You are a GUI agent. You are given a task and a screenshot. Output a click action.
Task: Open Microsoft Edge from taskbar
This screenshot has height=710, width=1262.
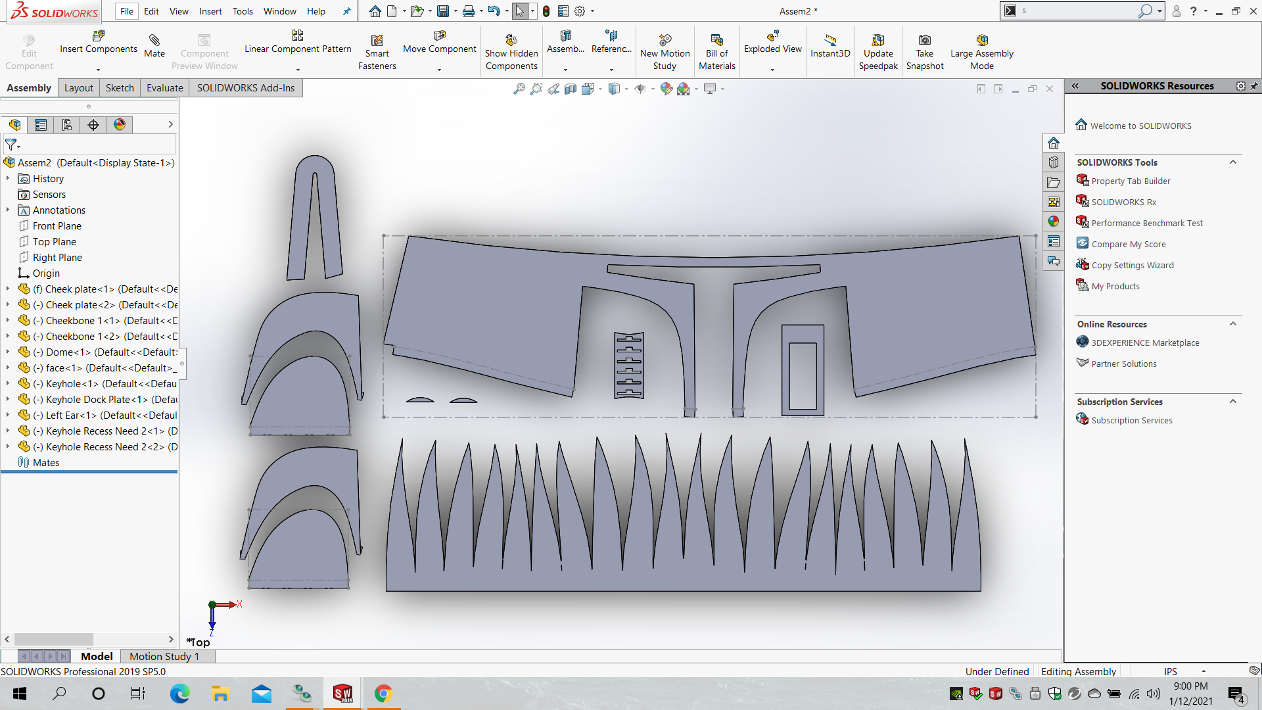coord(179,694)
